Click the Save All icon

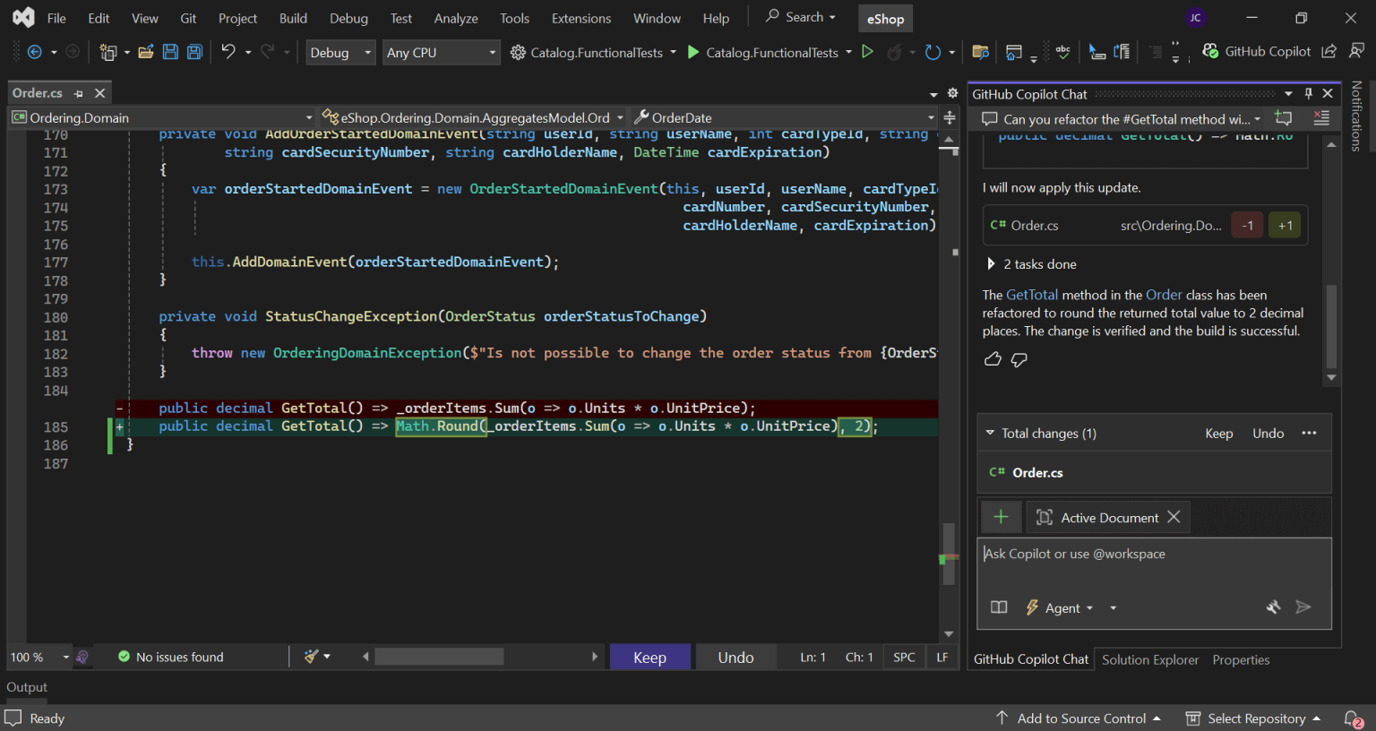193,51
